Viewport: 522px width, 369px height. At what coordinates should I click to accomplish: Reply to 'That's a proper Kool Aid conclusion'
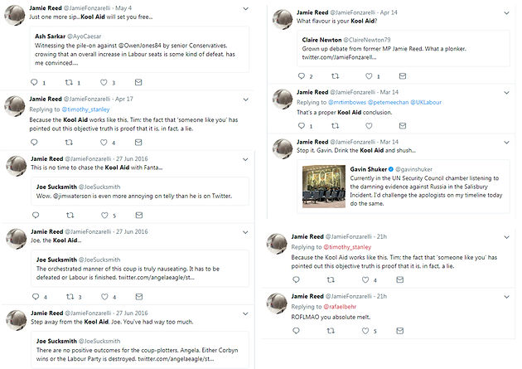[x=302, y=125]
